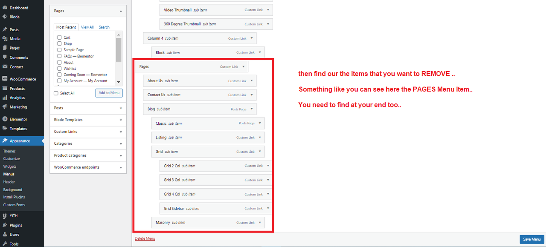Screen dimensions: 546x247
Task: Click the Comments bubble icon
Action: pyautogui.click(x=5, y=57)
